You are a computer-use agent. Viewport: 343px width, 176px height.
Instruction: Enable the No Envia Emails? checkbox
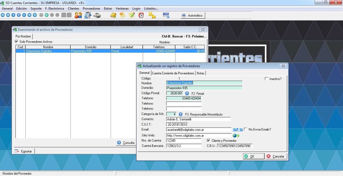[245, 129]
